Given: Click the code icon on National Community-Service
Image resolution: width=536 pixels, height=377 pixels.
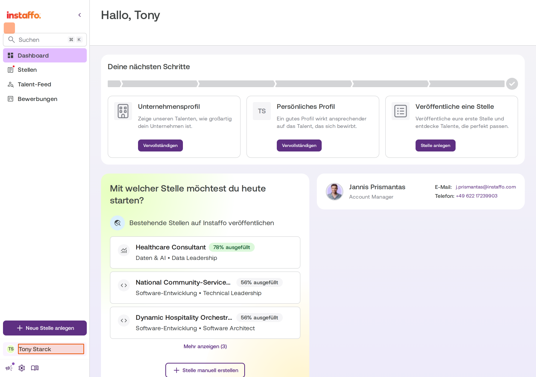Looking at the screenshot, I should [x=124, y=285].
